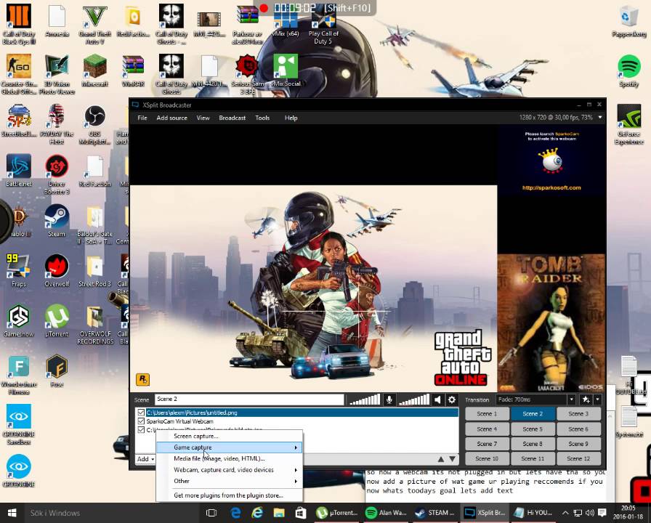Toggle the untitled.png source checkbox
The image size is (651, 523).
[141, 413]
